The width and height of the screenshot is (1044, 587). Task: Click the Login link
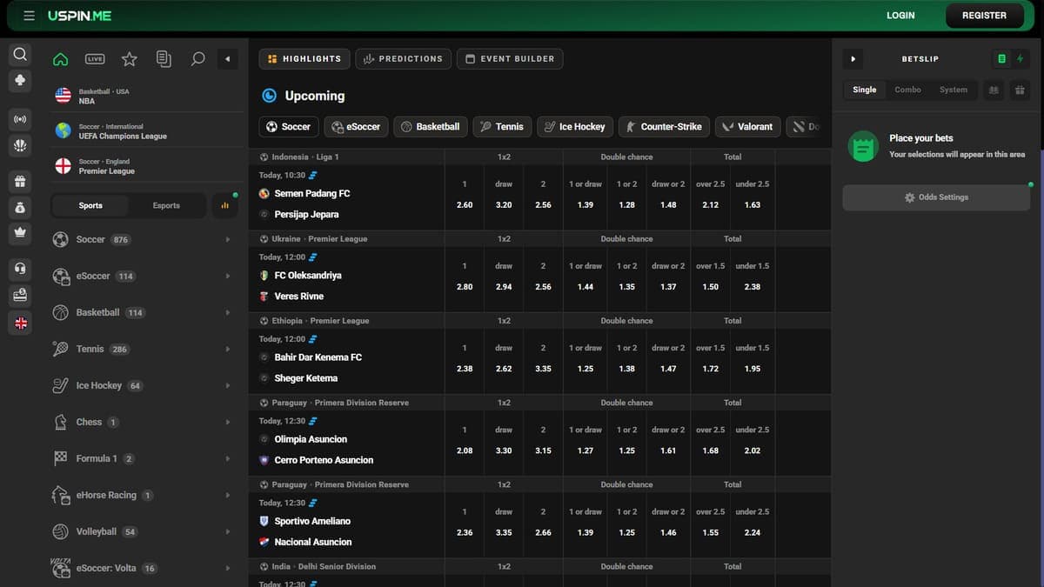[x=900, y=16]
